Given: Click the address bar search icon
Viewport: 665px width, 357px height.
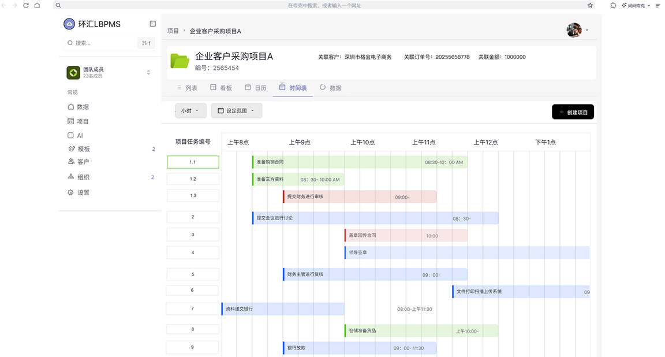Looking at the screenshot, I should coord(58,6).
